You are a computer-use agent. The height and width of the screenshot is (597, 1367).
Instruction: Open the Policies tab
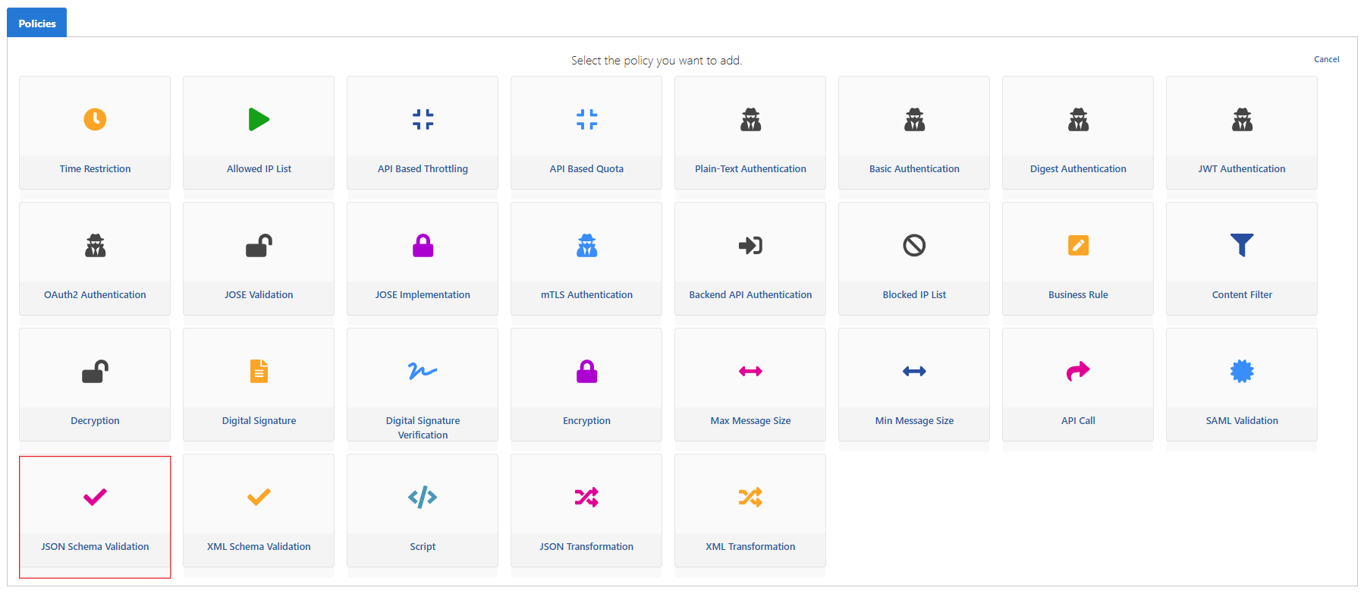(x=37, y=24)
